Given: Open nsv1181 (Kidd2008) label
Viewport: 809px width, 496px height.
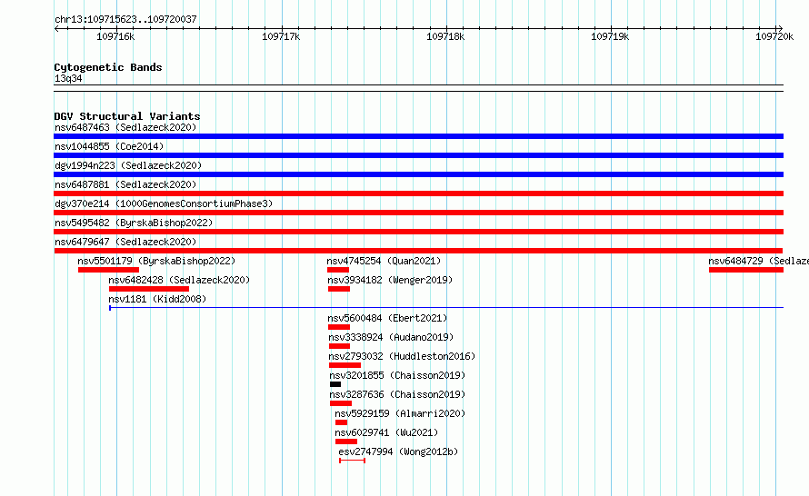Looking at the screenshot, I should coord(157,299).
